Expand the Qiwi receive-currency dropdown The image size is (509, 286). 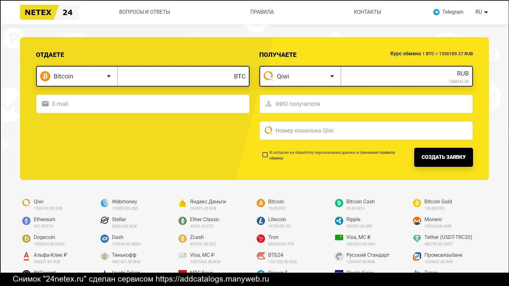332,76
